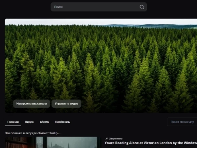Focus the Поиск по каналу field

(x=182, y=122)
